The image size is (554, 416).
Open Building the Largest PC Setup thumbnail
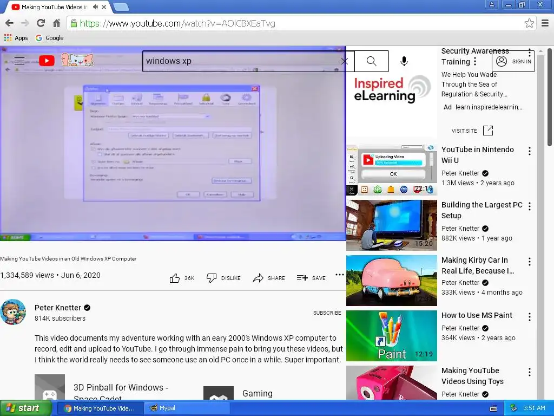tap(392, 225)
